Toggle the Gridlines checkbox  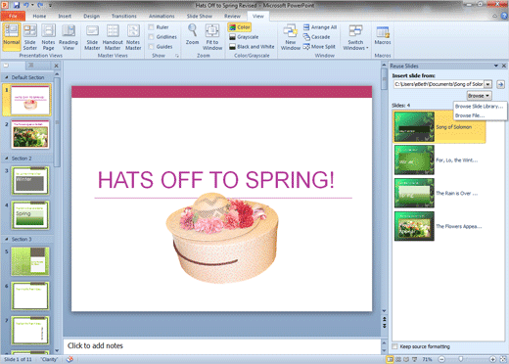151,37
